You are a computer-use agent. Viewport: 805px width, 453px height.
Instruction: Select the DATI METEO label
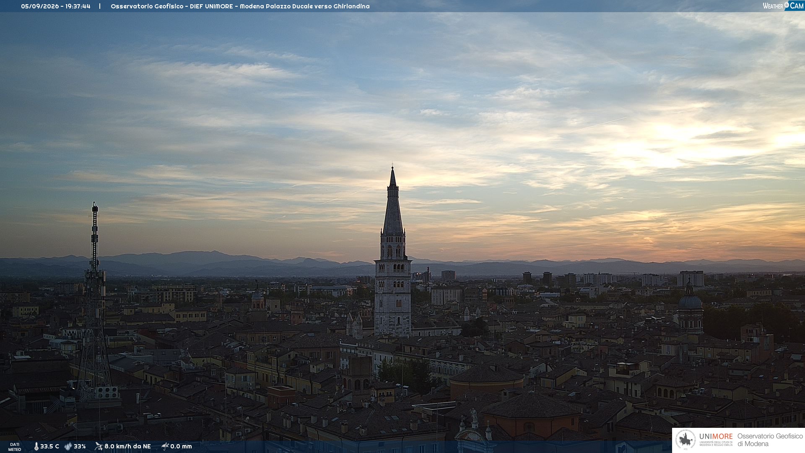[15, 447]
